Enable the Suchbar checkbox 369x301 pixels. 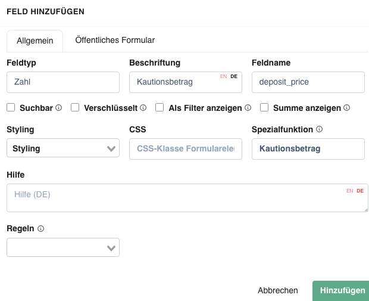coord(11,107)
